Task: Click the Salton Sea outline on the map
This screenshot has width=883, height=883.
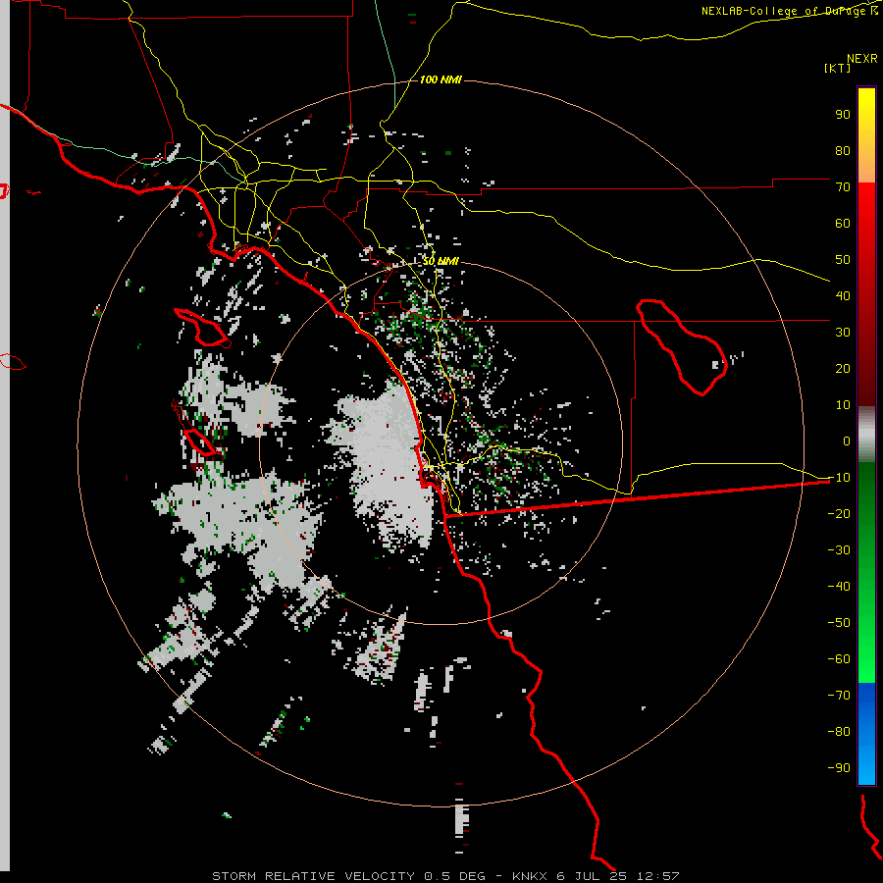Action: tap(682, 347)
